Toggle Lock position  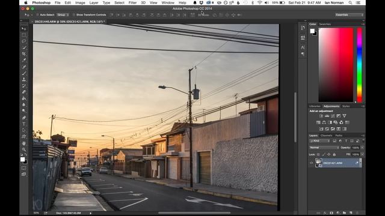[329, 155]
